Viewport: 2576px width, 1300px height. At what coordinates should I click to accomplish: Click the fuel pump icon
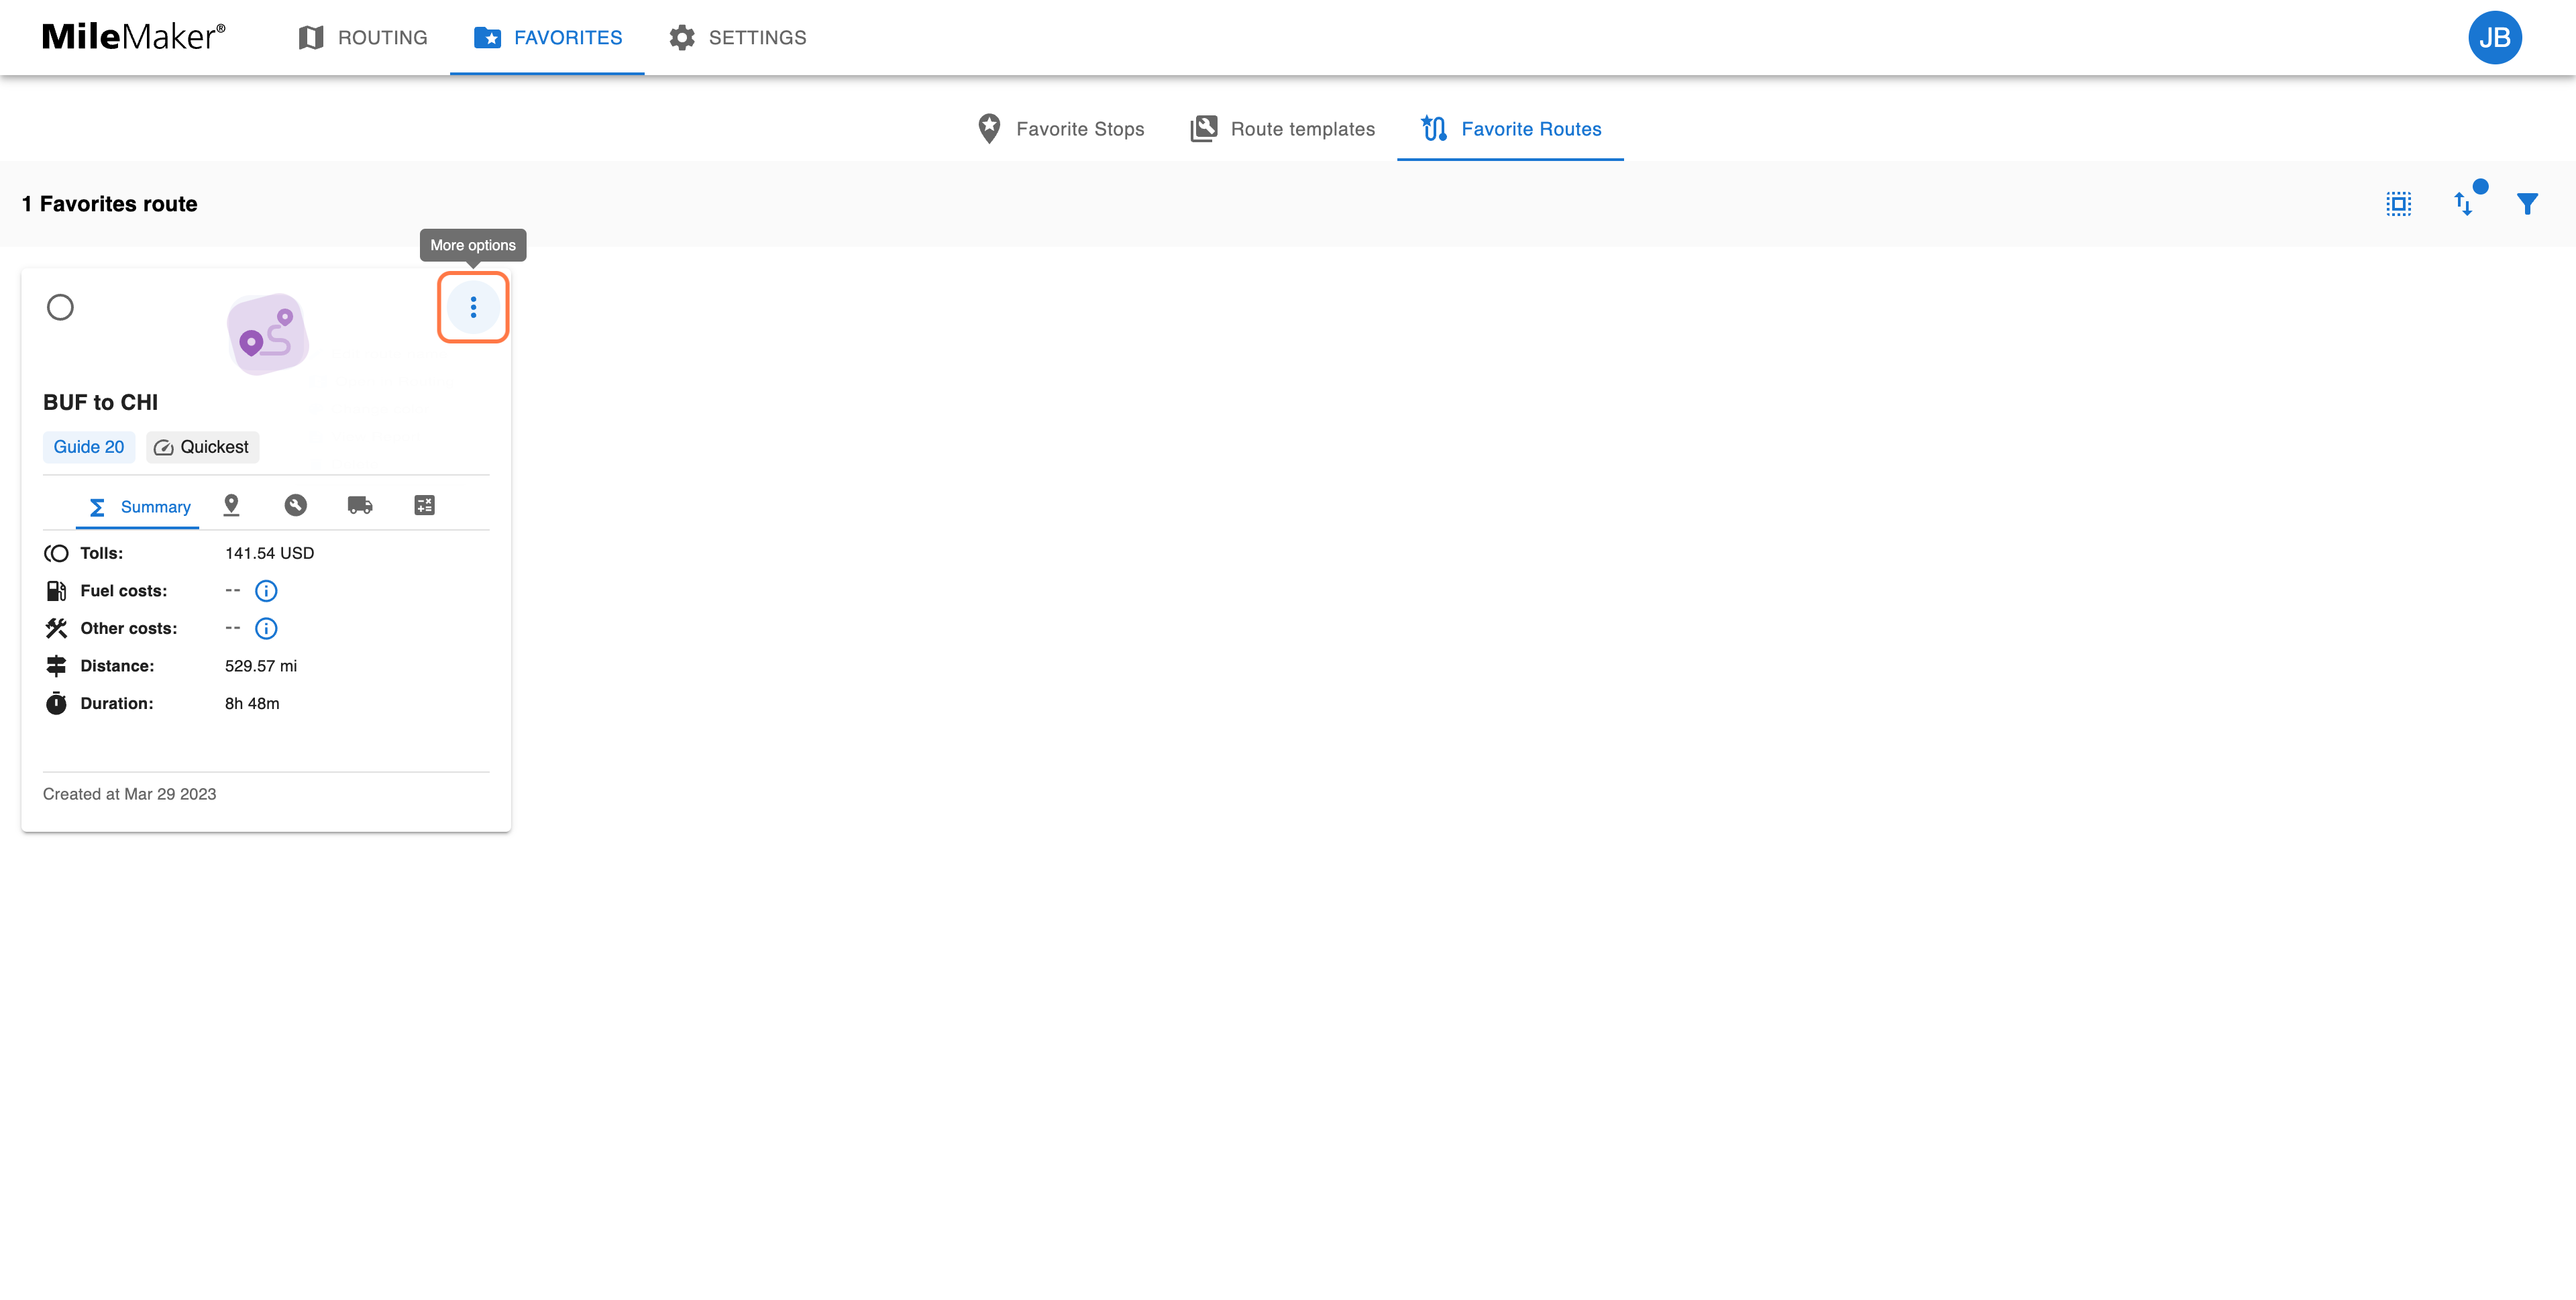[x=56, y=591]
